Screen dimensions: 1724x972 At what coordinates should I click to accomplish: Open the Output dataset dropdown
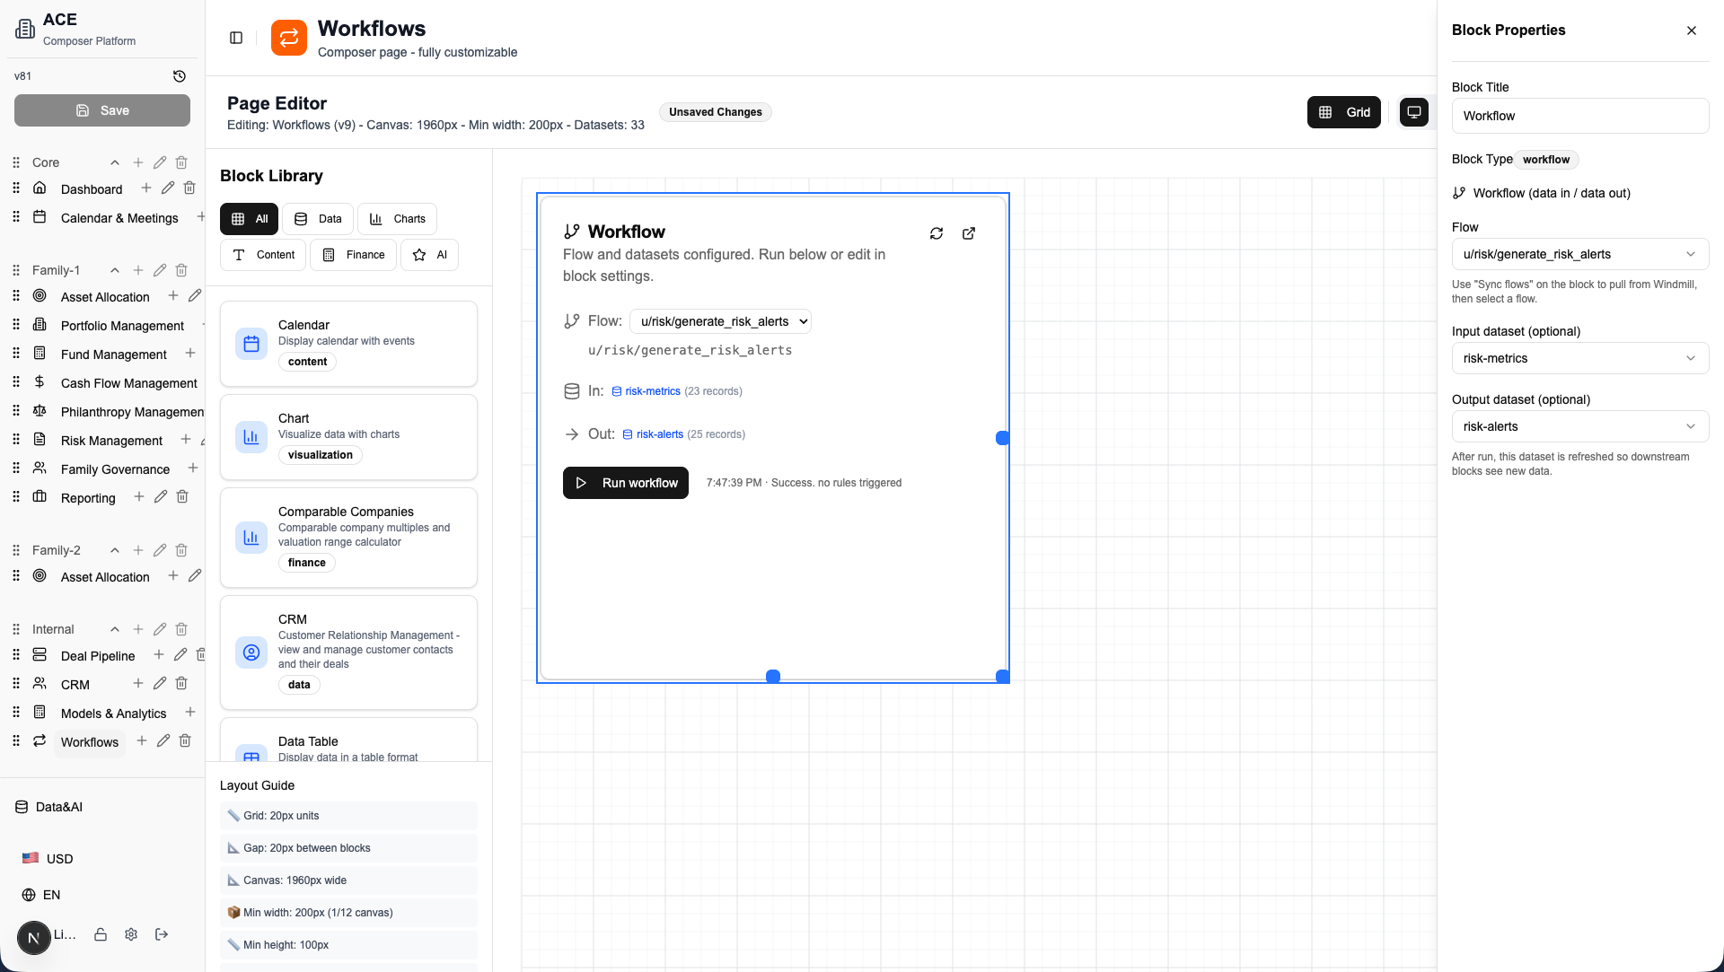[x=1579, y=426]
